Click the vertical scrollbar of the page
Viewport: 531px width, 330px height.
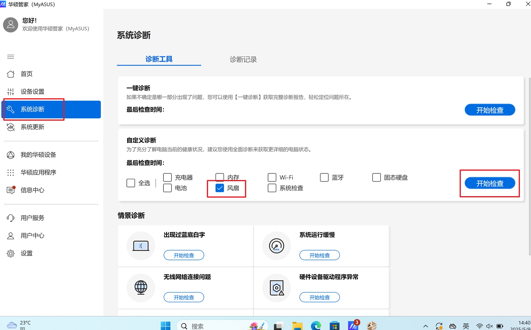[x=530, y=166]
